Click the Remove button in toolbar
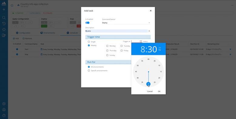This screenshot has width=236, height=119. click(x=27, y=39)
